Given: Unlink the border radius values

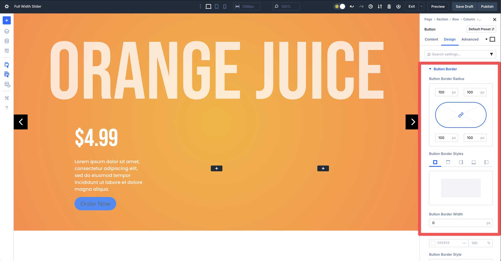Looking at the screenshot, I should pyautogui.click(x=461, y=115).
